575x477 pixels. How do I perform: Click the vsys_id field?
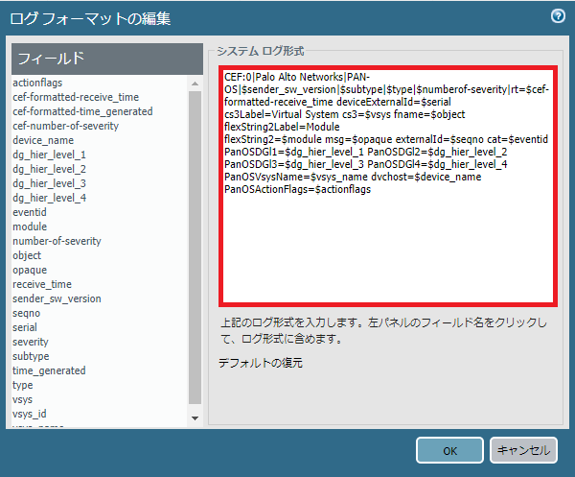pos(30,414)
